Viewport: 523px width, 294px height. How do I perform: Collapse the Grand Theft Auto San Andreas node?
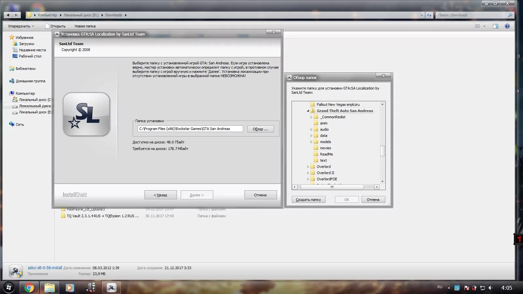(x=308, y=111)
